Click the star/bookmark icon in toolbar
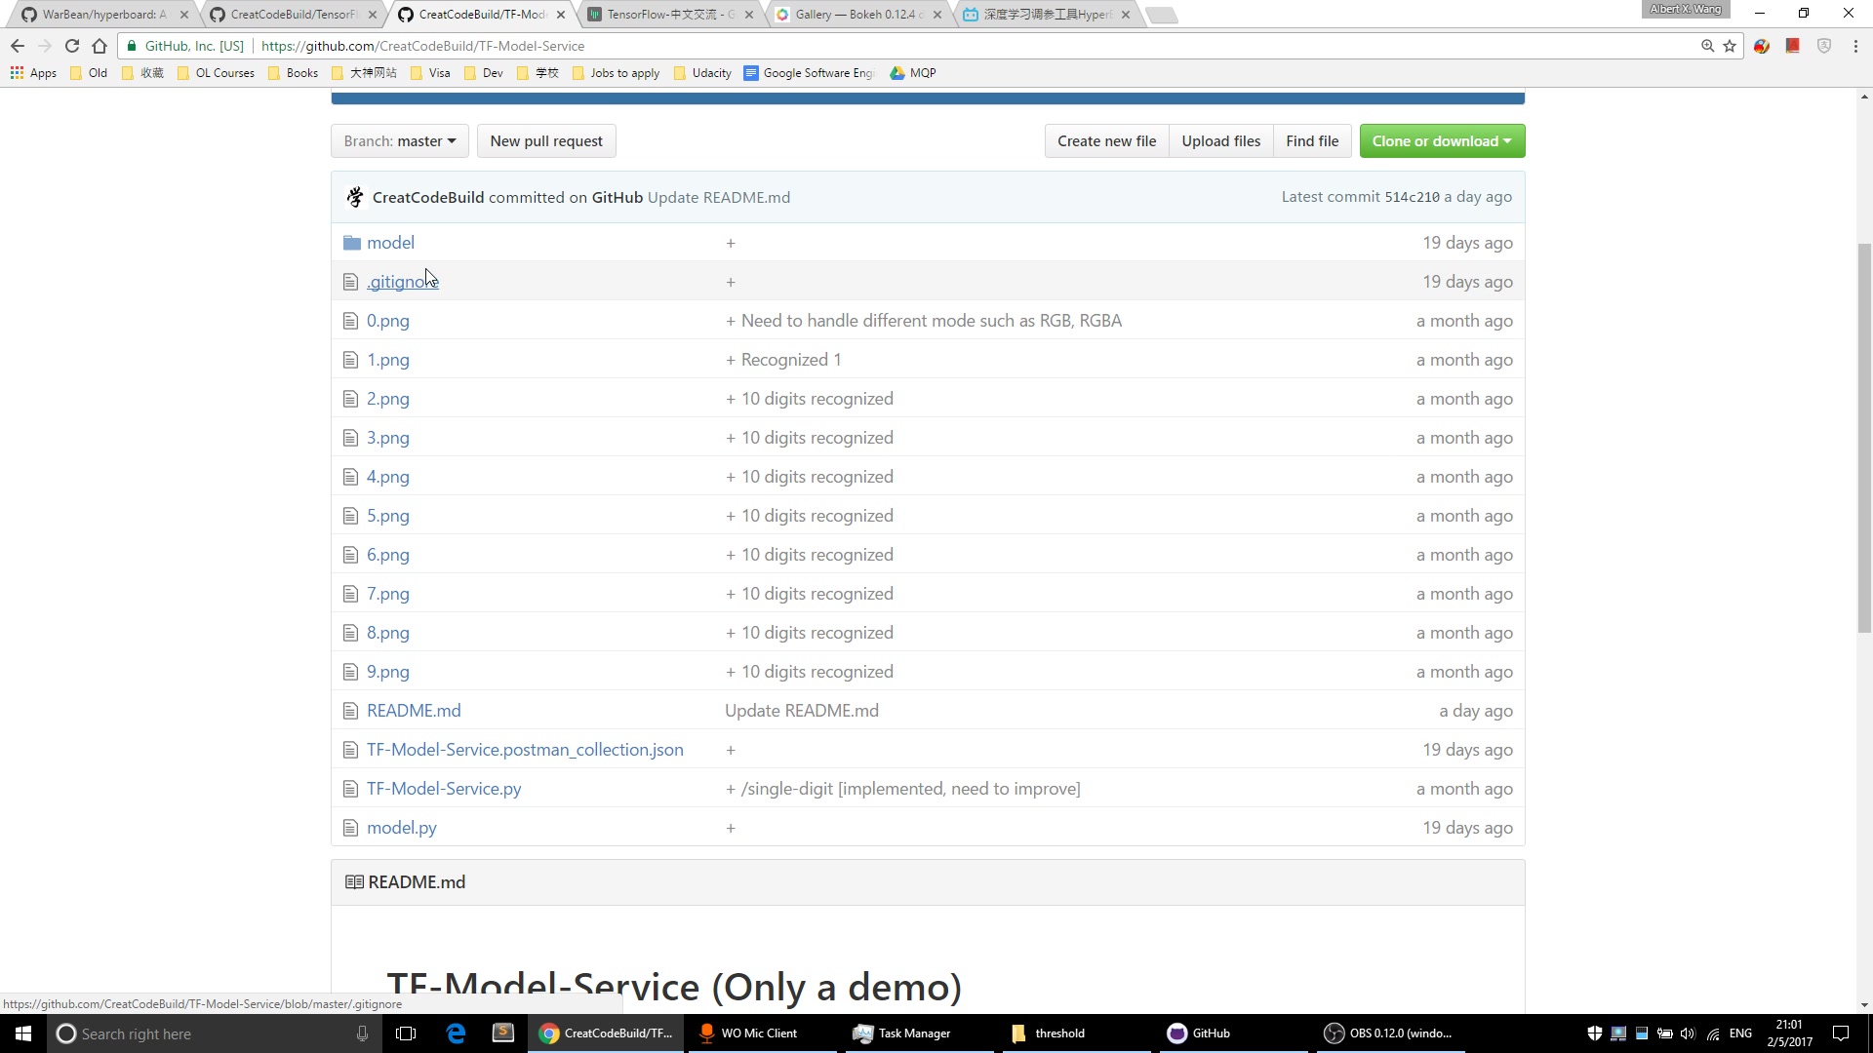1873x1053 pixels. [1731, 46]
